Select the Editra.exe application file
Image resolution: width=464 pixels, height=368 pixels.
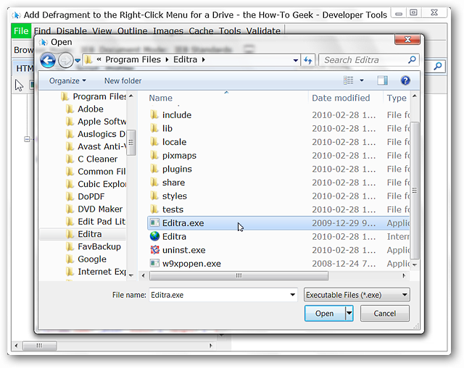coord(183,223)
